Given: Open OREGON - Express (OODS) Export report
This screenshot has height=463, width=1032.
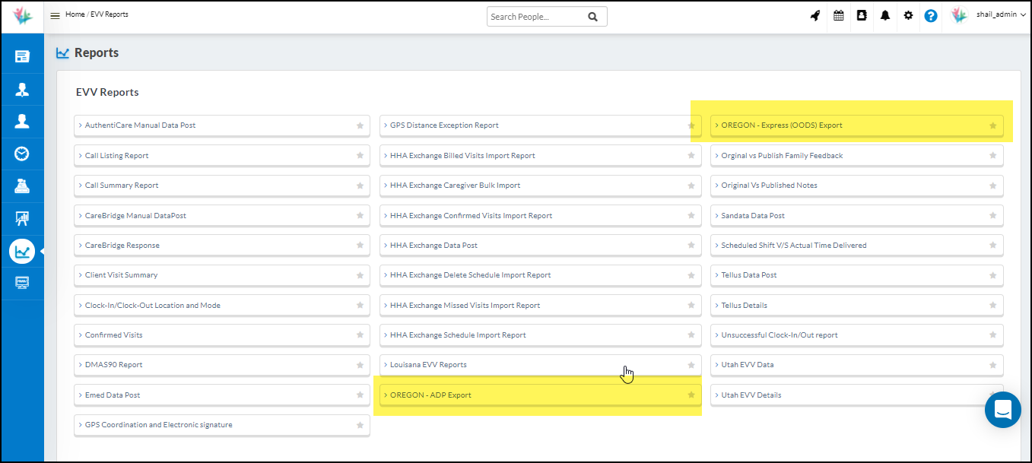Looking at the screenshot, I should coord(782,125).
